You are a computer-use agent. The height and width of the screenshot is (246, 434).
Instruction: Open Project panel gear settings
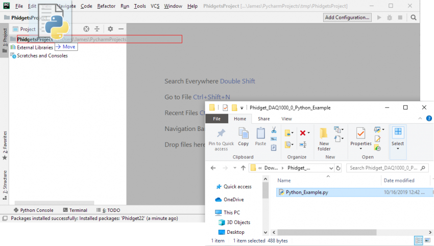[x=110, y=29]
